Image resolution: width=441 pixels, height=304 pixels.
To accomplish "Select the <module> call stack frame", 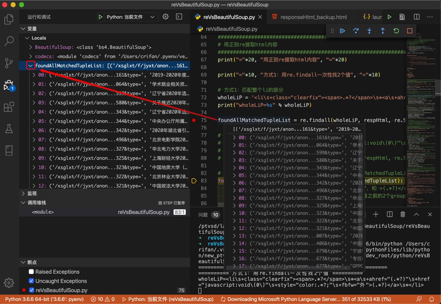I will point(104,212).
